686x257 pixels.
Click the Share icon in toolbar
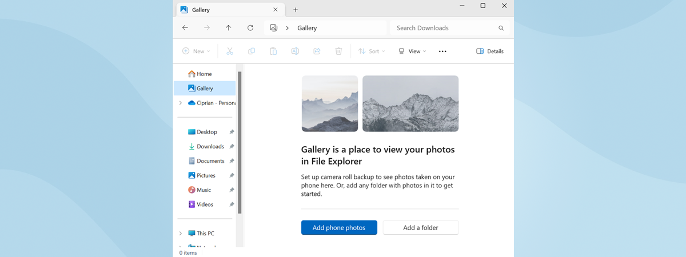(x=317, y=51)
